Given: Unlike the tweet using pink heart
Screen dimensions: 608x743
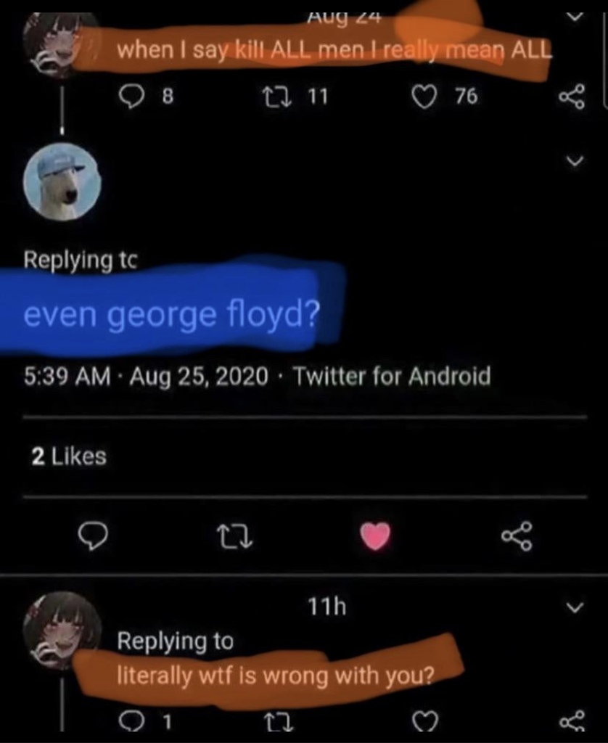Looking at the screenshot, I should [x=375, y=535].
